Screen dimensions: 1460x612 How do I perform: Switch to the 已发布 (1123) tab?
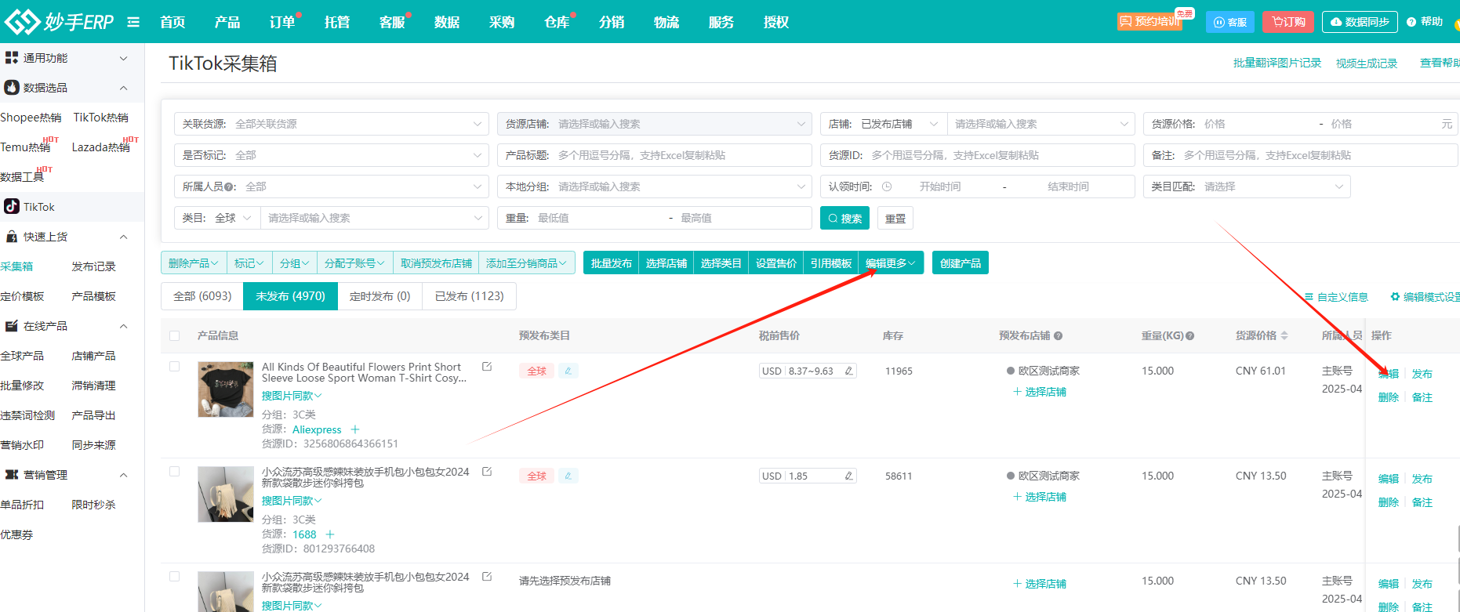[469, 296]
